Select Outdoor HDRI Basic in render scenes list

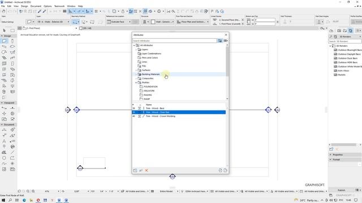pyautogui.click(x=347, y=63)
